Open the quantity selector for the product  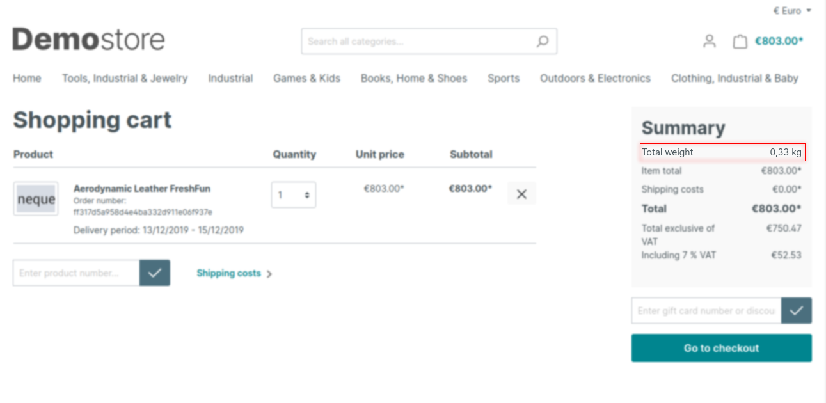coord(293,195)
